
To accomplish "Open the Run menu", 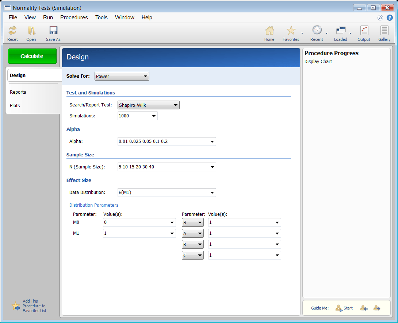I will click(48, 17).
